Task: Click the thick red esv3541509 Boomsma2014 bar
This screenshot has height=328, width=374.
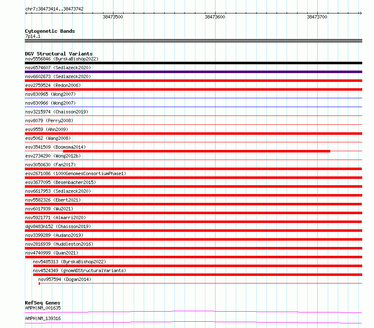Action: click(x=197, y=151)
